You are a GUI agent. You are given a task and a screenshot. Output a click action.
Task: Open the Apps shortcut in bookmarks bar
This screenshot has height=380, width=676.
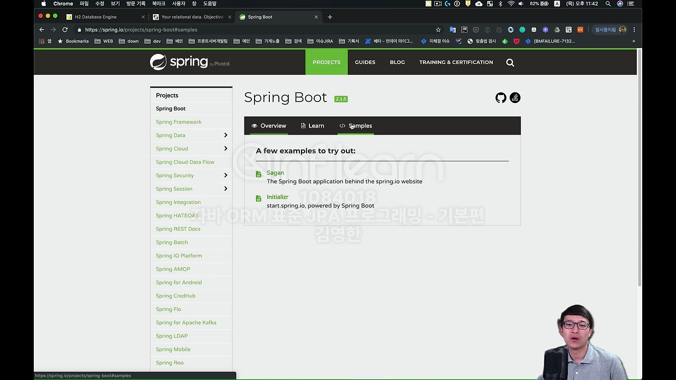[46, 41]
